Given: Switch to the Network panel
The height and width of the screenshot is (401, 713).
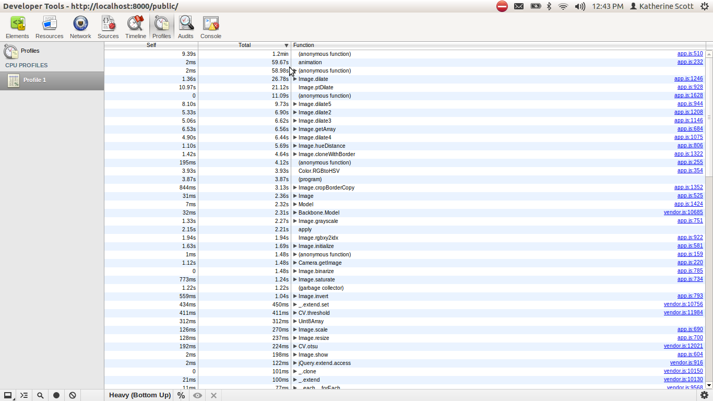Looking at the screenshot, I should point(80,26).
